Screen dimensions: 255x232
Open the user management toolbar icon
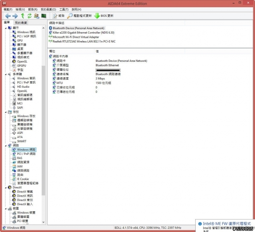(x=37, y=16)
